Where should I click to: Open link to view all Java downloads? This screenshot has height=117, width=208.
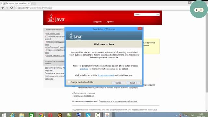(118, 101)
